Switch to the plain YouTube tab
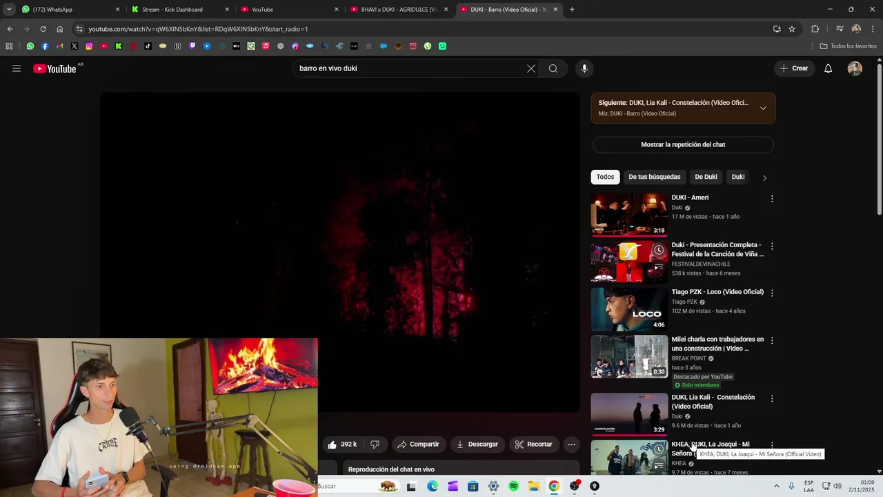The height and width of the screenshot is (497, 883). pos(290,10)
